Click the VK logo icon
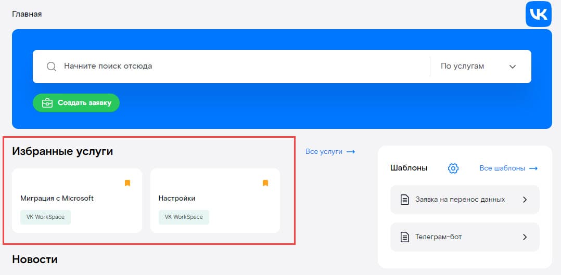561x275 pixels. point(538,14)
